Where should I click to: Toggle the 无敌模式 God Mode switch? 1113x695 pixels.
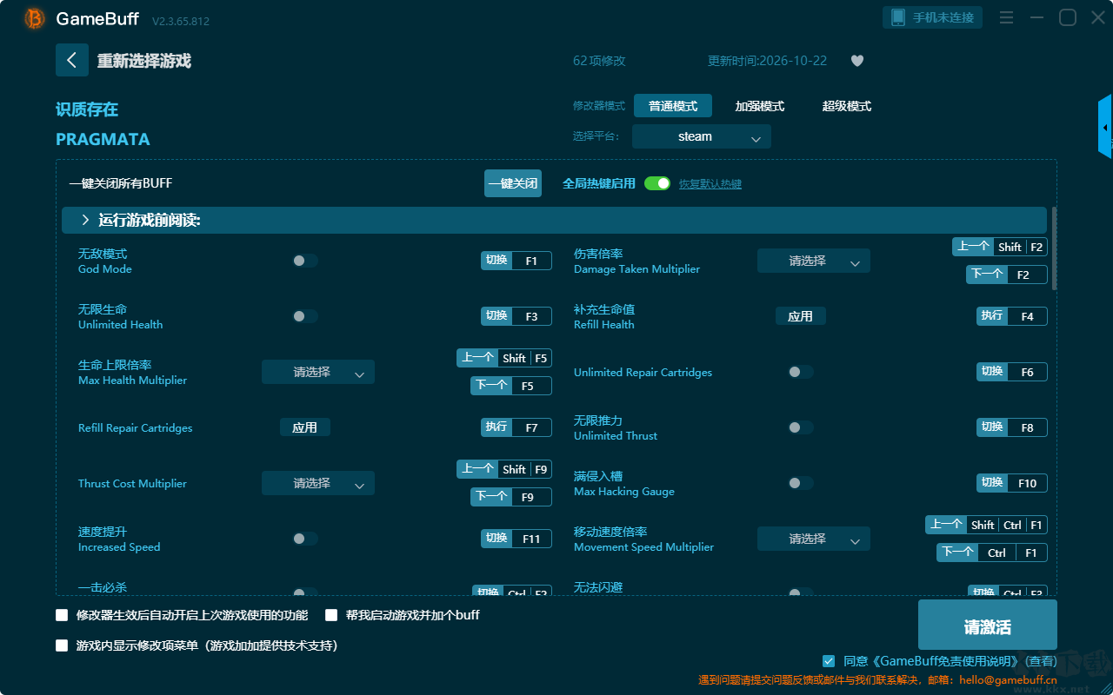[x=304, y=261]
